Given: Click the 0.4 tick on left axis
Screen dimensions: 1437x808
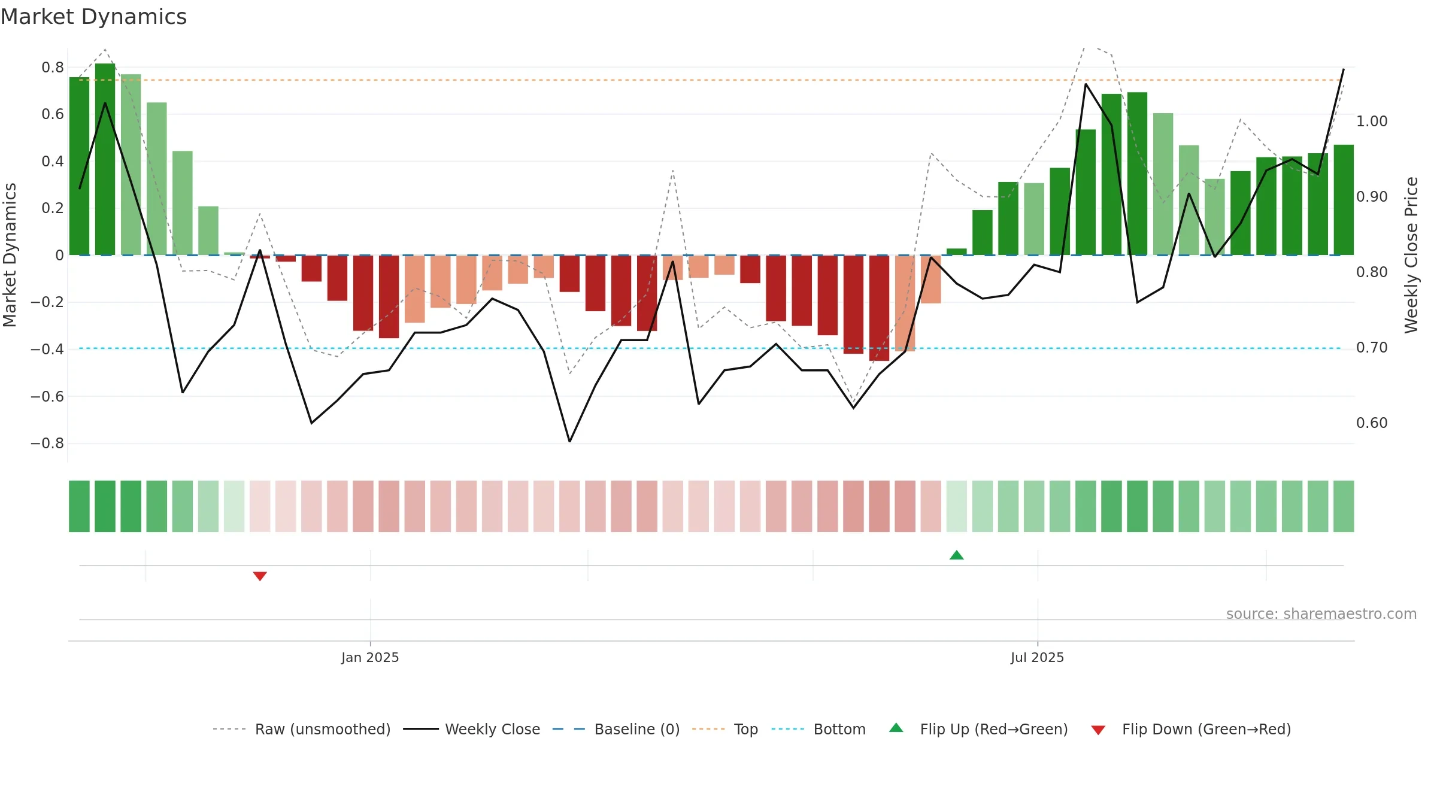Looking at the screenshot, I should (53, 161).
